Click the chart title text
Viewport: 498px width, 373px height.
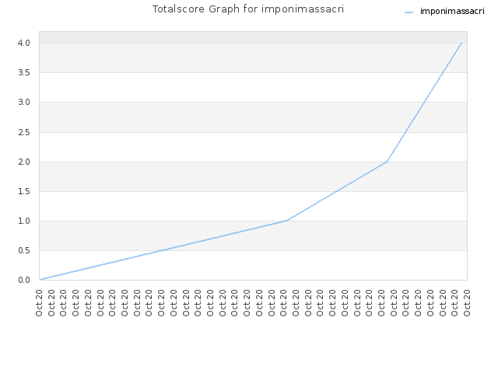tap(248, 9)
